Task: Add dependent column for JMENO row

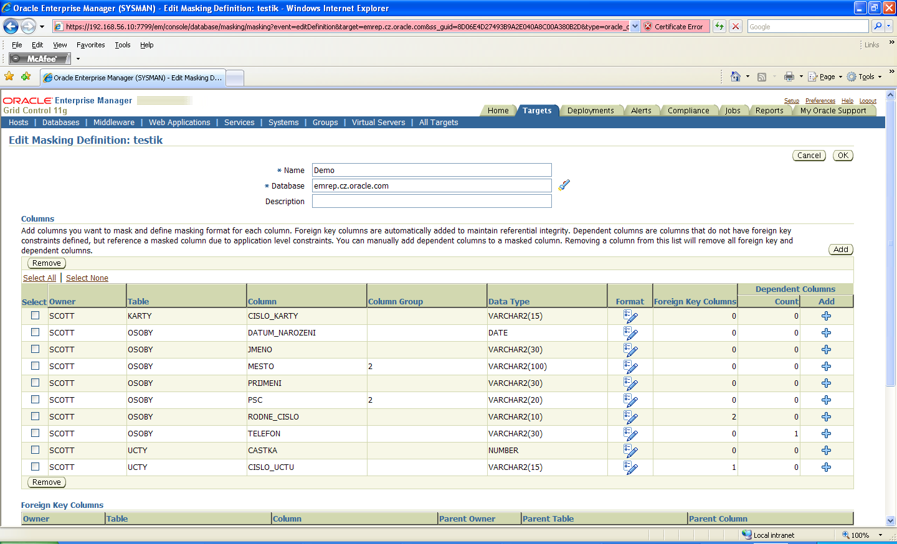Action: [x=827, y=350]
